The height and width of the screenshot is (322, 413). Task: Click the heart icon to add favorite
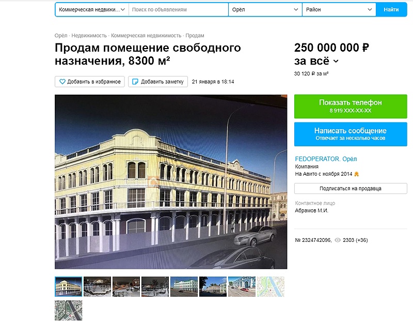pyautogui.click(x=62, y=82)
